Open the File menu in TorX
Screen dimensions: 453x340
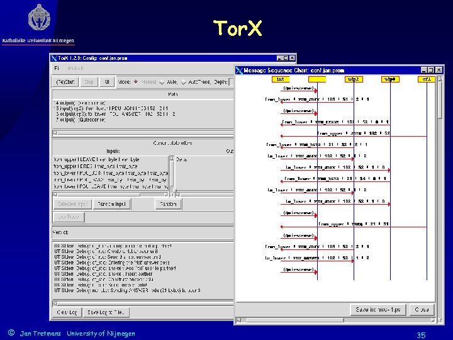point(57,68)
